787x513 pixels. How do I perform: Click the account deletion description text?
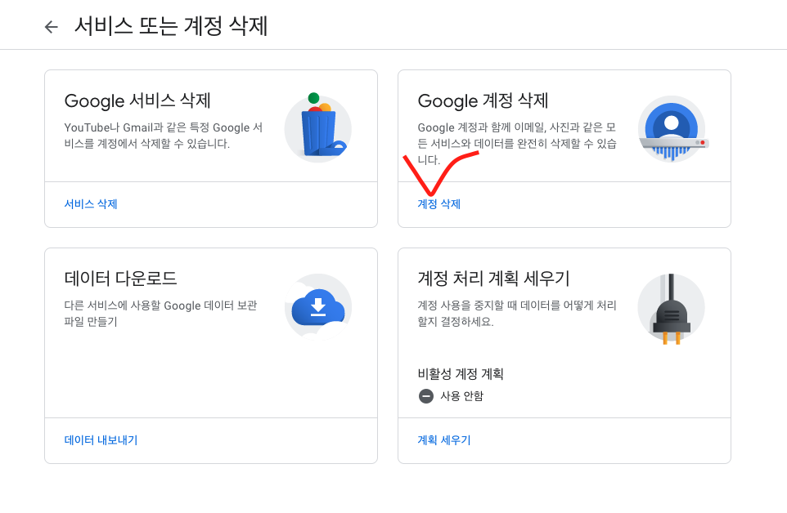[x=517, y=143]
